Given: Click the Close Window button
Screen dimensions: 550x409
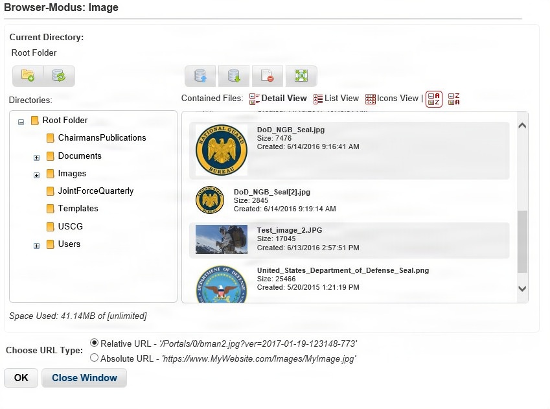Looking at the screenshot, I should tap(84, 378).
